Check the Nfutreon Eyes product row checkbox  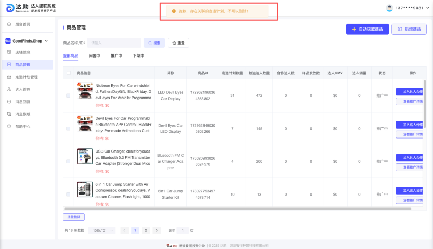tap(68, 95)
